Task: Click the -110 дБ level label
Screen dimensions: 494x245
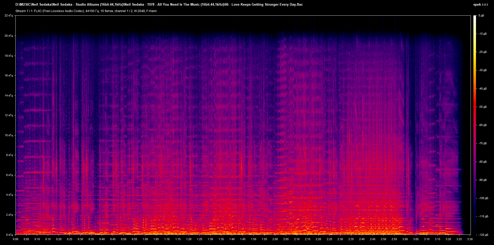Action: tap(483, 217)
